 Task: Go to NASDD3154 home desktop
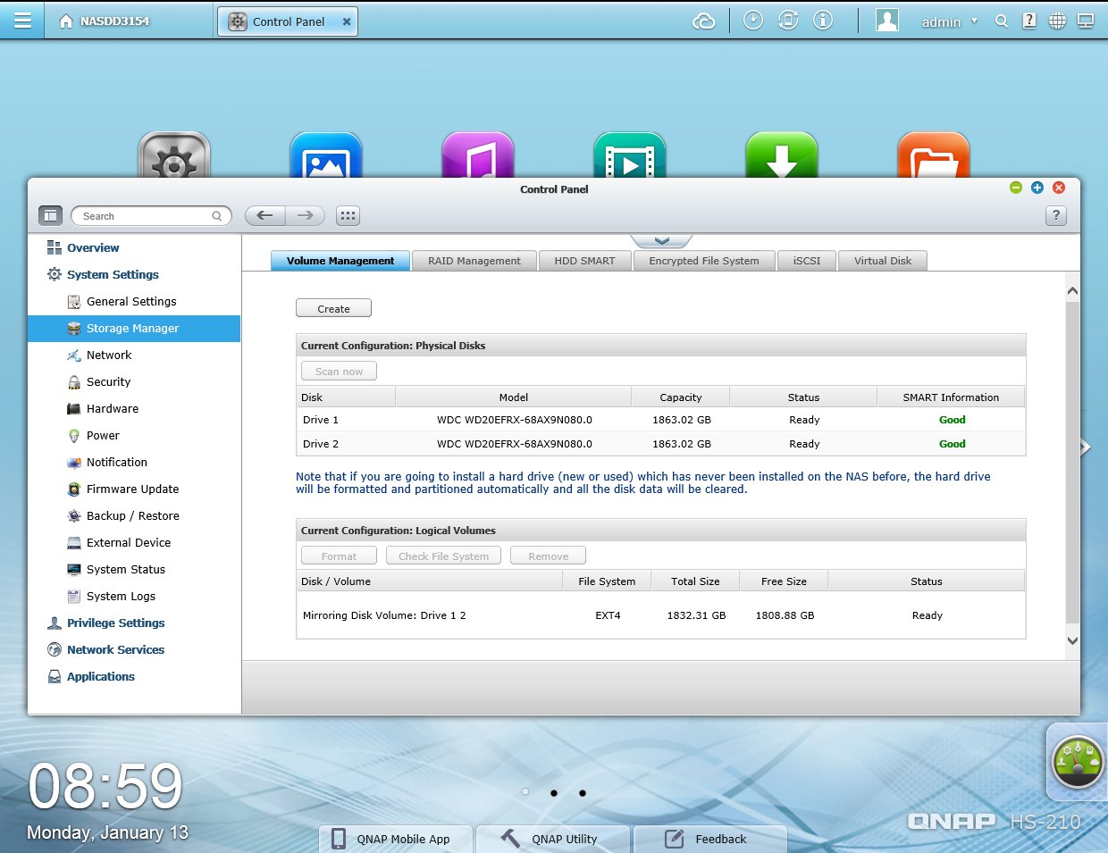pyautogui.click(x=104, y=21)
